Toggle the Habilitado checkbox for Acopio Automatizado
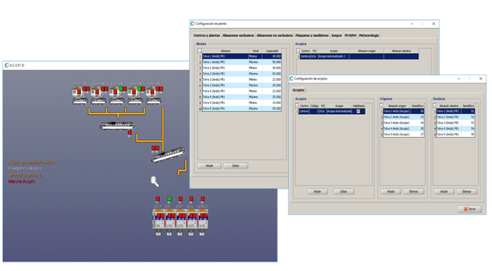The width and height of the screenshot is (492, 271). (359, 111)
